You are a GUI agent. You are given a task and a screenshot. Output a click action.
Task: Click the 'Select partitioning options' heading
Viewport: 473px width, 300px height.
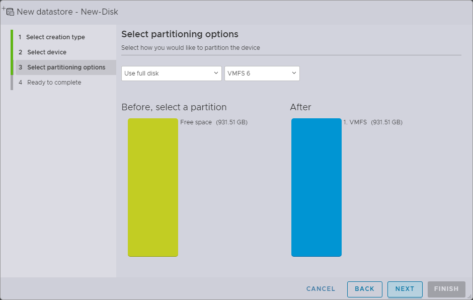(180, 34)
